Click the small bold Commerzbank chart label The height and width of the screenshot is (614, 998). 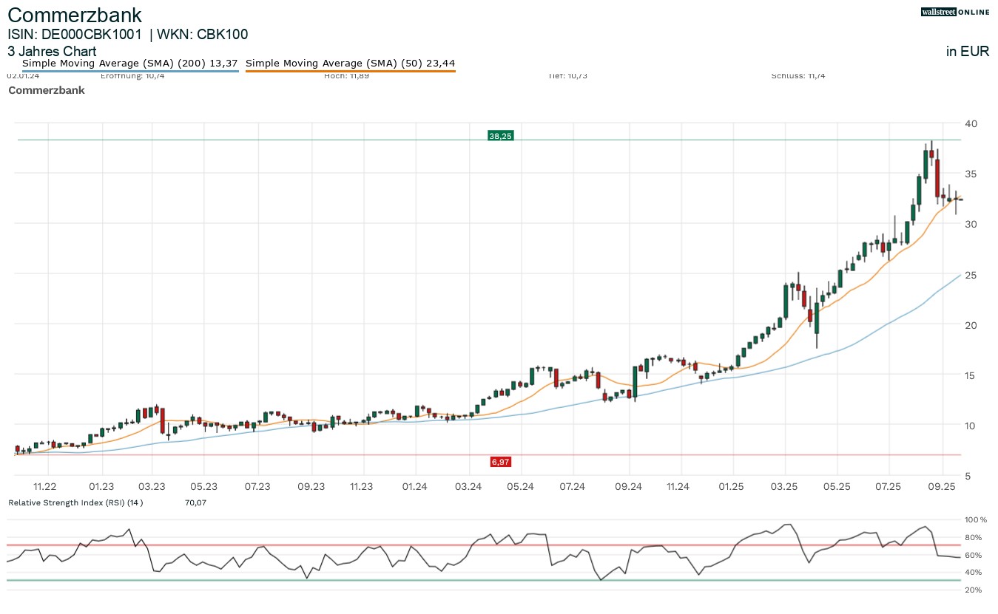pos(46,90)
